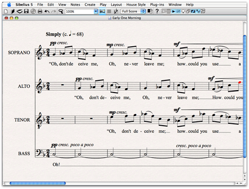Viewport: 249px width, 189px height.
Task: Open the Notes menu
Action: tap(75, 4)
